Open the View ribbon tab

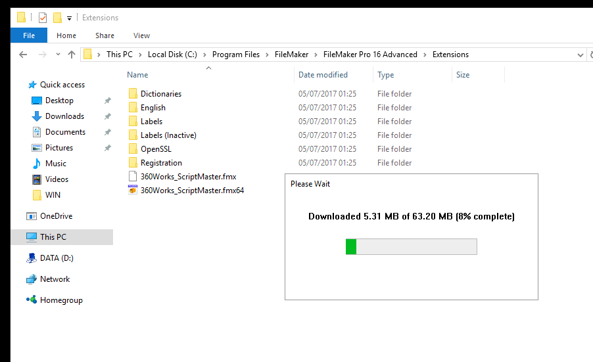coord(141,35)
